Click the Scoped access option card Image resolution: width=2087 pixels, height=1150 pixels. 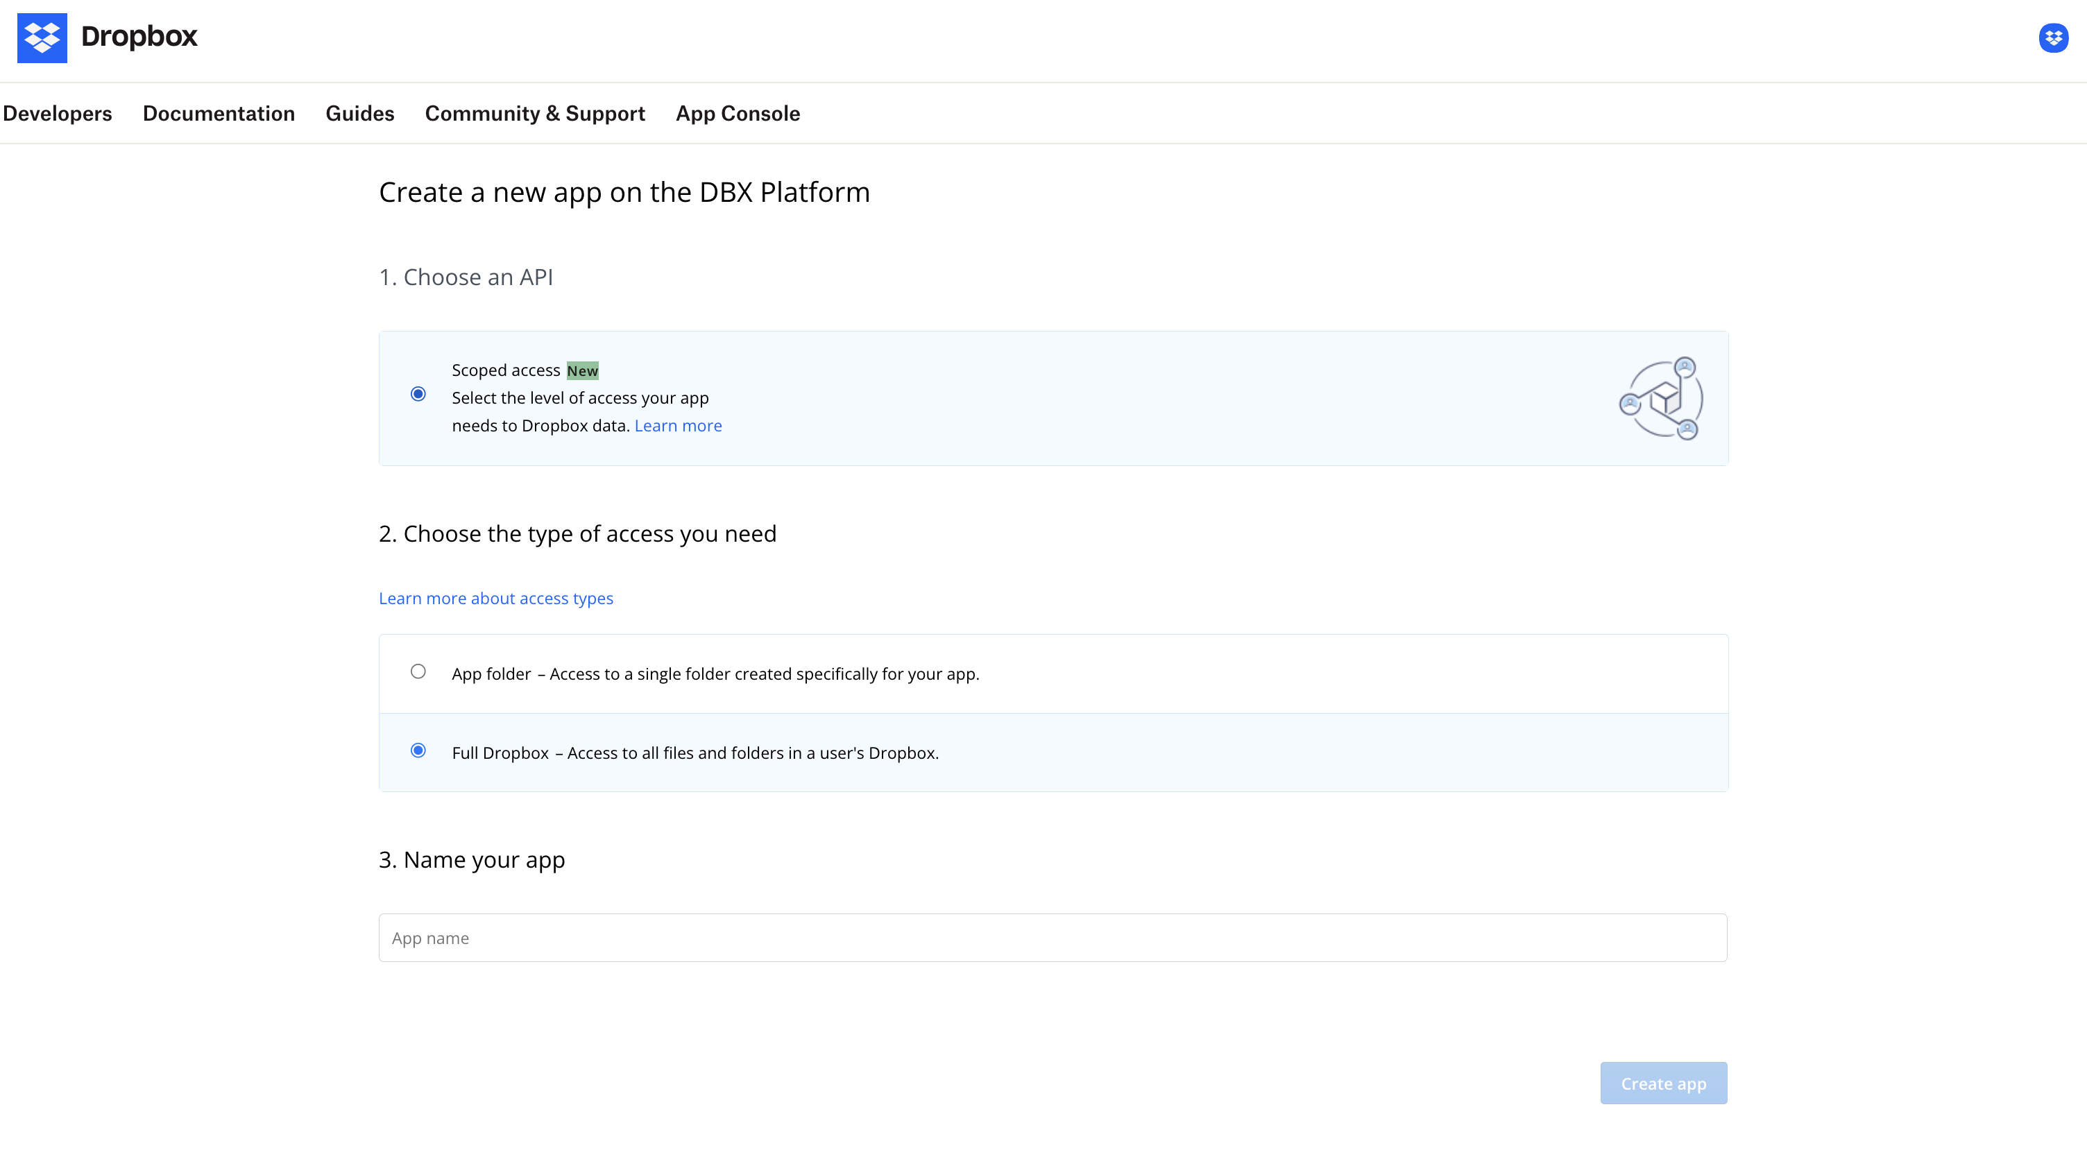click(x=1053, y=398)
